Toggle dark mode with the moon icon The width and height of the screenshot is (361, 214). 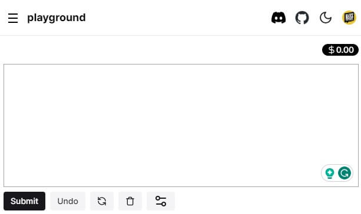[326, 18]
